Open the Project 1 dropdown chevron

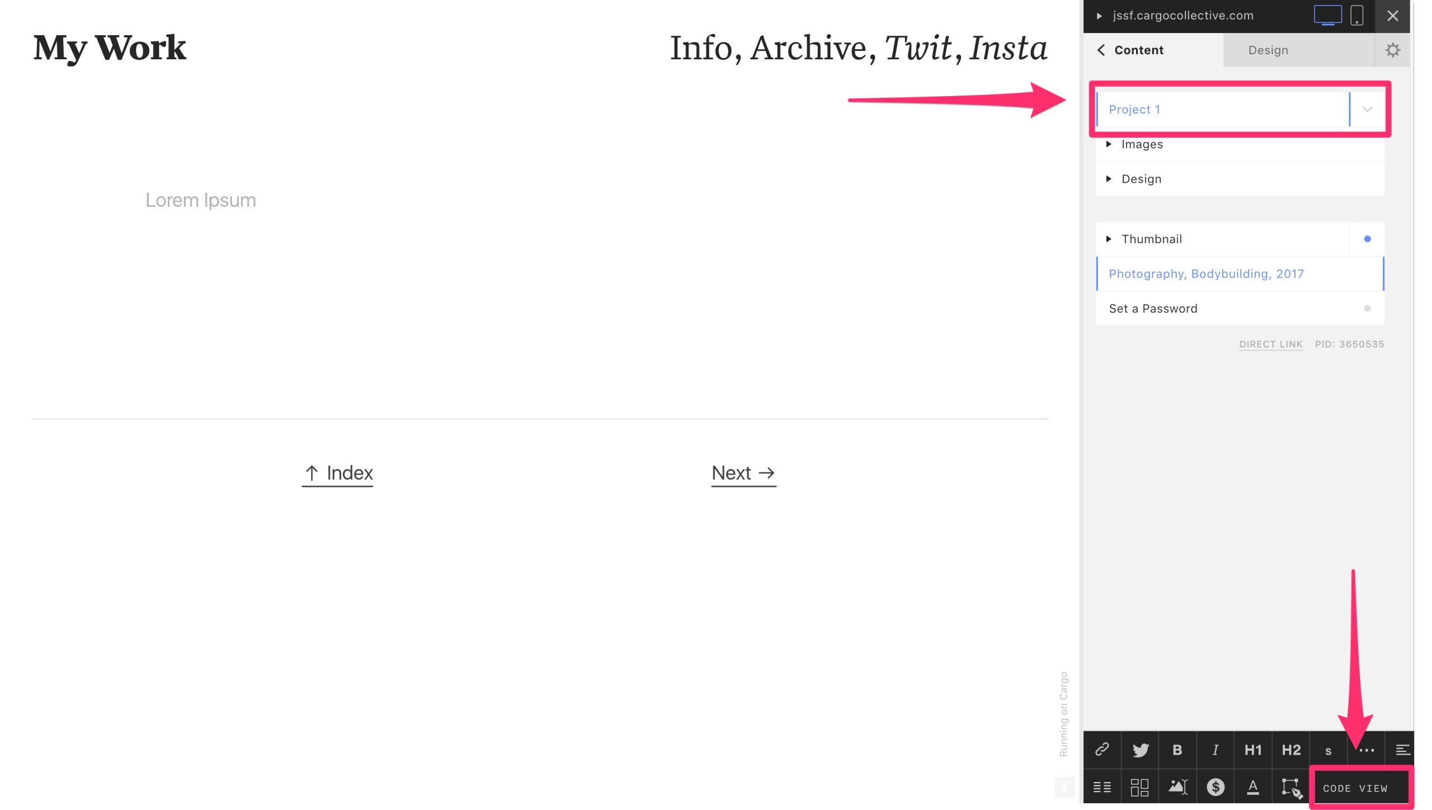coord(1367,110)
